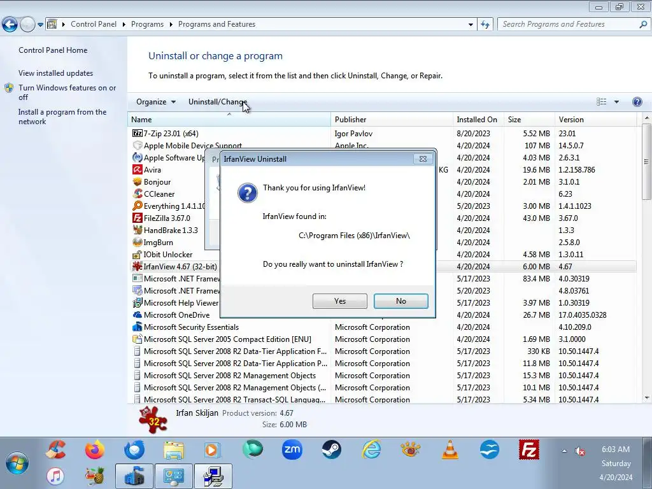Click Yes to confirm IrfanView uninstall

click(340, 301)
